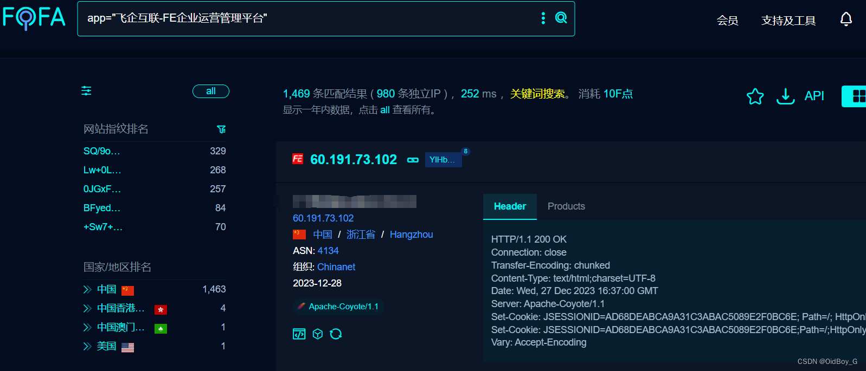866x371 pixels.
Task: Click the refresh icon for this host
Action: 336,334
